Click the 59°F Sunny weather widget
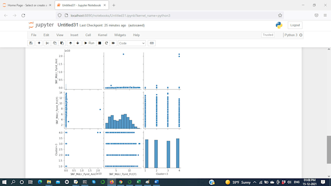 238,182
